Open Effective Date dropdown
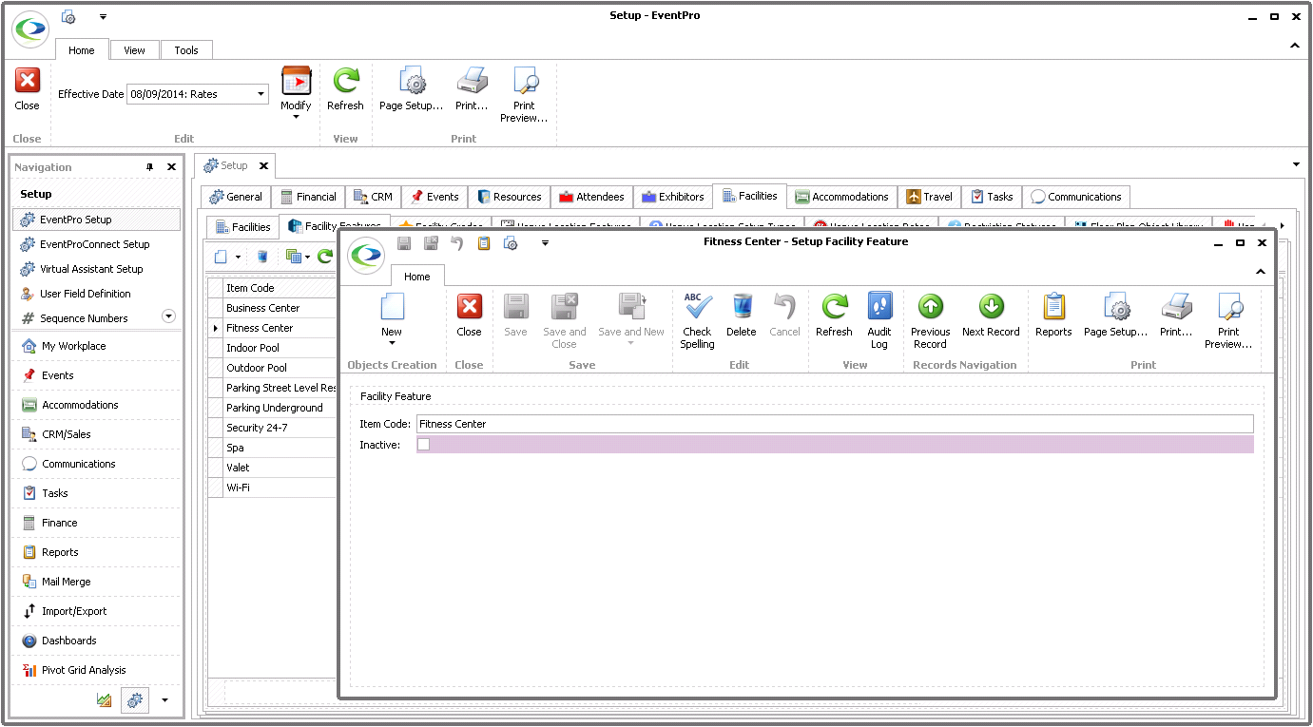The image size is (1313, 727). click(261, 94)
